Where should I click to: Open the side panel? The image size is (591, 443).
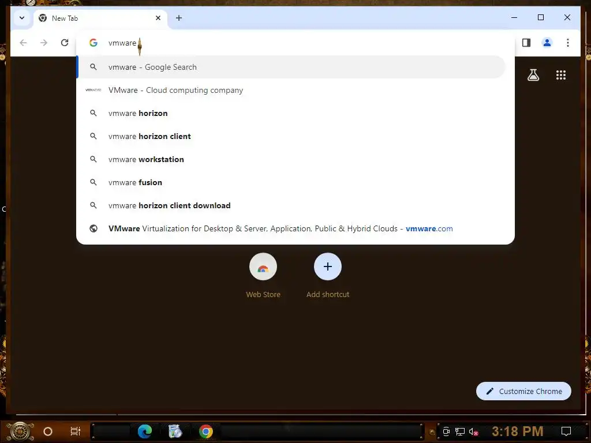pos(526,43)
